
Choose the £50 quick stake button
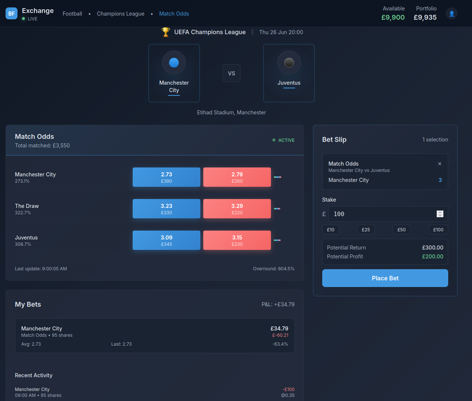401,230
